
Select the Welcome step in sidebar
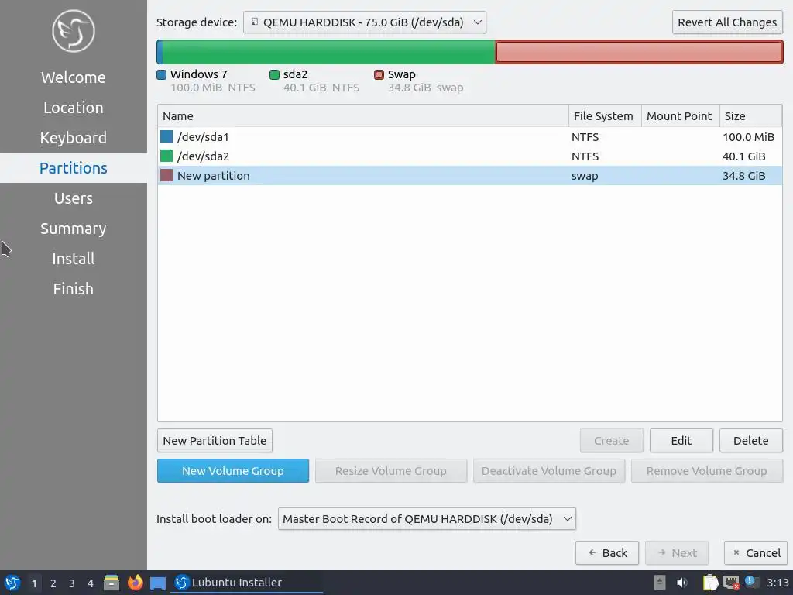(x=74, y=77)
